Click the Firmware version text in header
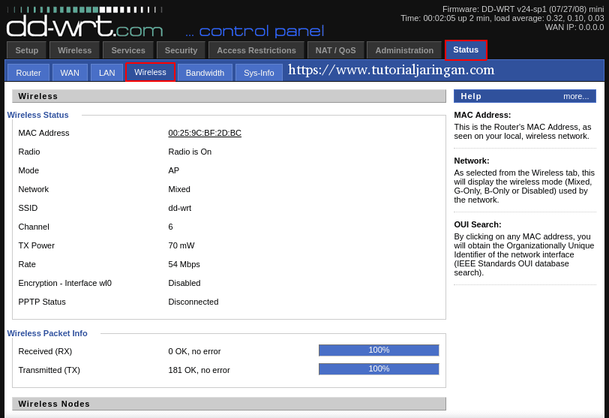The image size is (609, 418). 523,9
